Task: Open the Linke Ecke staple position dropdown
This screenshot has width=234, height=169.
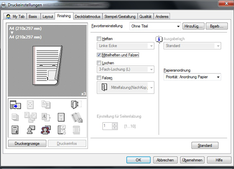Action: (125, 46)
